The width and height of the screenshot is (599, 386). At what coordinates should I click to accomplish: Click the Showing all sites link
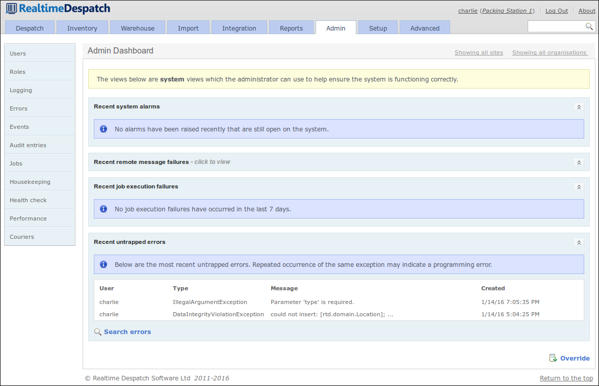click(479, 52)
